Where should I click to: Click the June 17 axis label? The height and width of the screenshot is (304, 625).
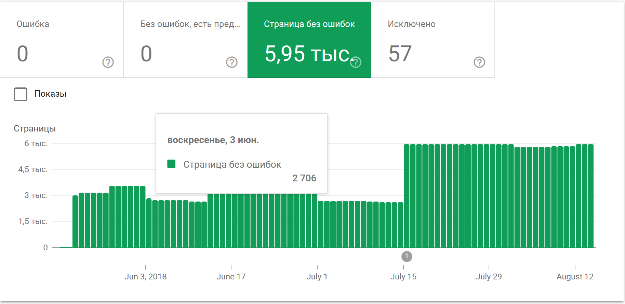[x=231, y=277]
